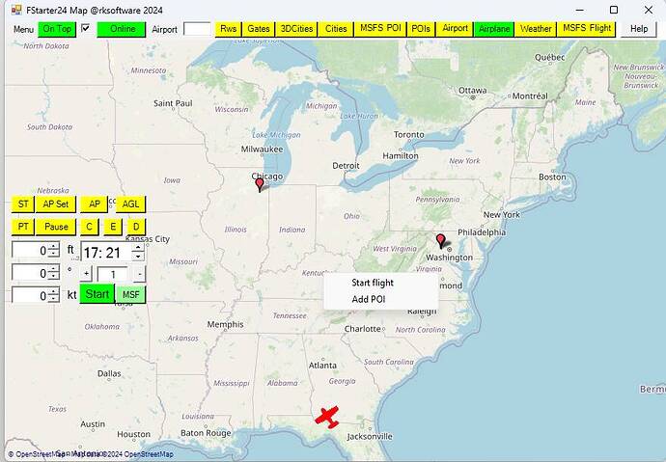
Task: Toggle the Online mode button
Action: [122, 29]
